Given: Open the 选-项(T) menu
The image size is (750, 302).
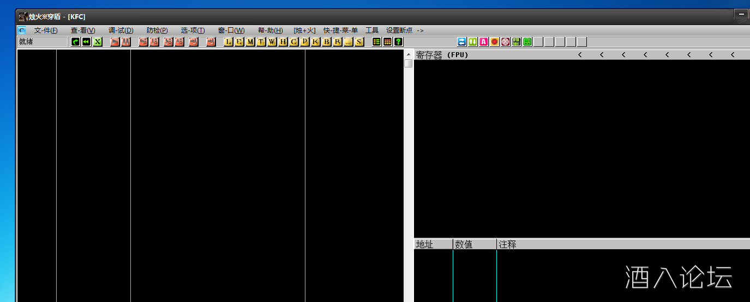Looking at the screenshot, I should 193,30.
